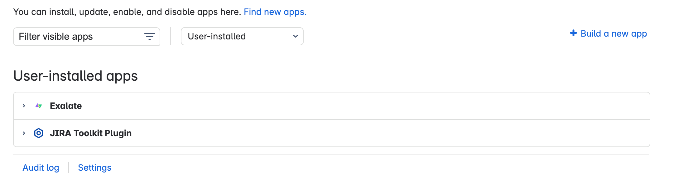Click the Exalate app name
This screenshot has height=175, width=674.
66,106
